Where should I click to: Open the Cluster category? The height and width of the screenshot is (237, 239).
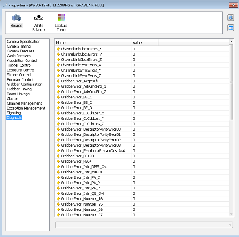coord(12,98)
